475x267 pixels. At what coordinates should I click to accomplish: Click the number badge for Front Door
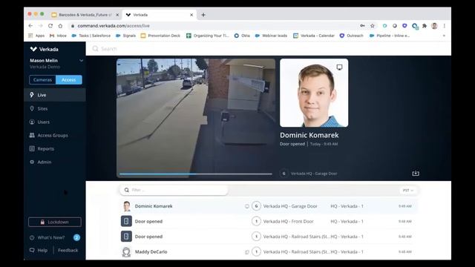click(x=256, y=221)
